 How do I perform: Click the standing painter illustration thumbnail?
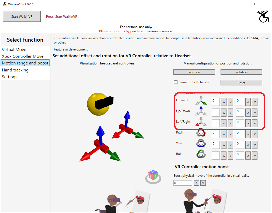205,201
